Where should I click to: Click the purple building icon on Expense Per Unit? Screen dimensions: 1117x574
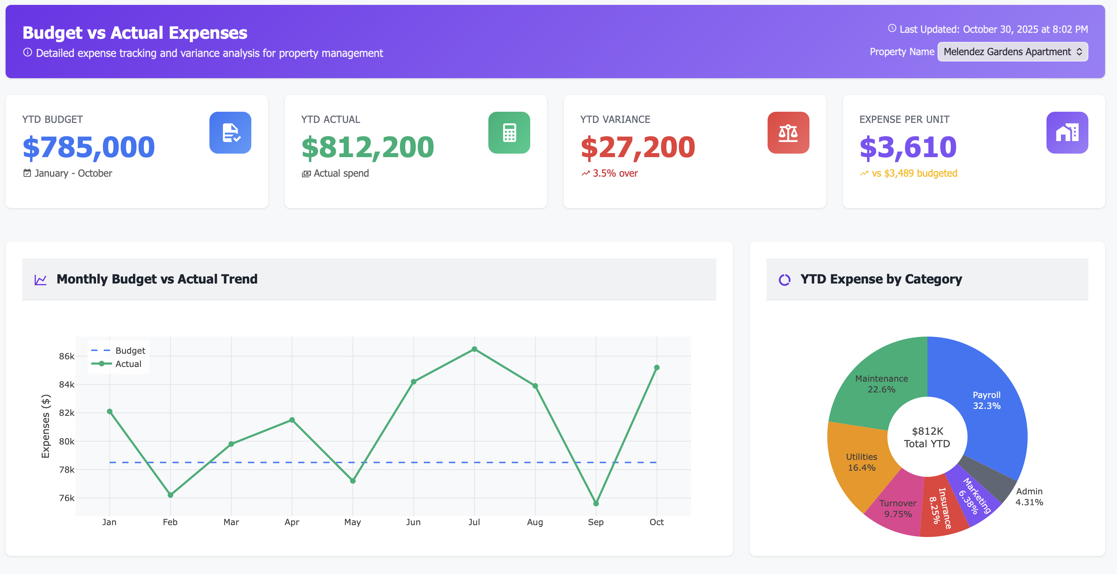(x=1067, y=133)
